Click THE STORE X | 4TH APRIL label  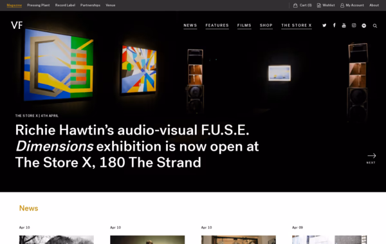click(37, 116)
